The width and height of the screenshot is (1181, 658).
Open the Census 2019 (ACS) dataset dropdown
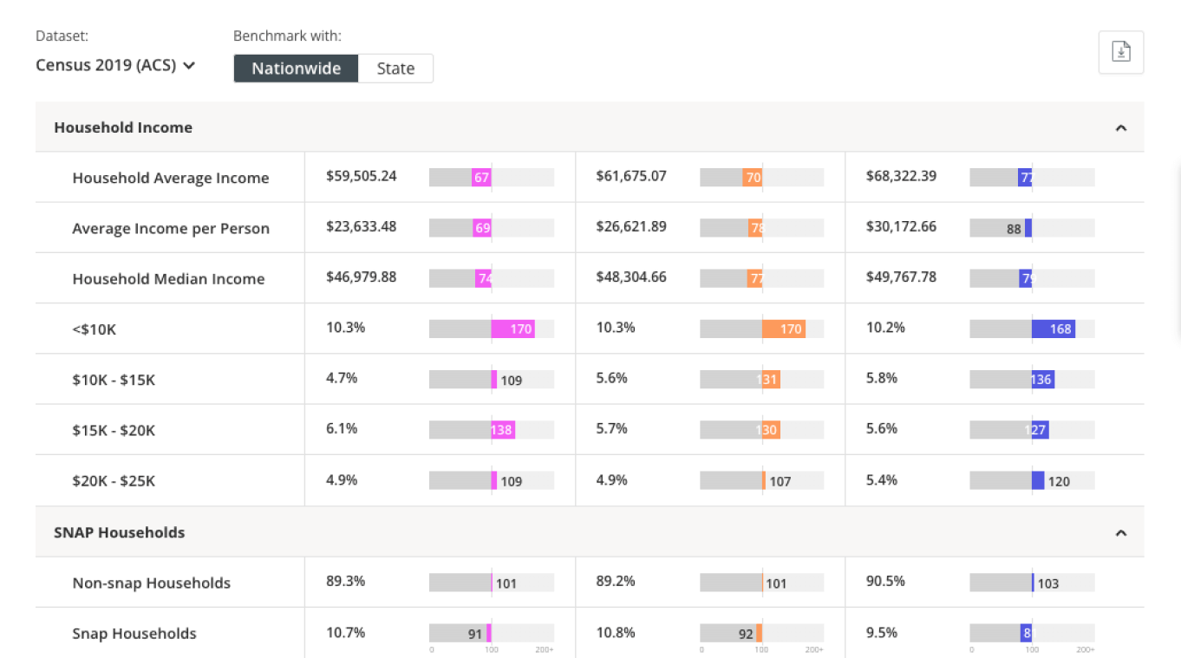click(115, 65)
